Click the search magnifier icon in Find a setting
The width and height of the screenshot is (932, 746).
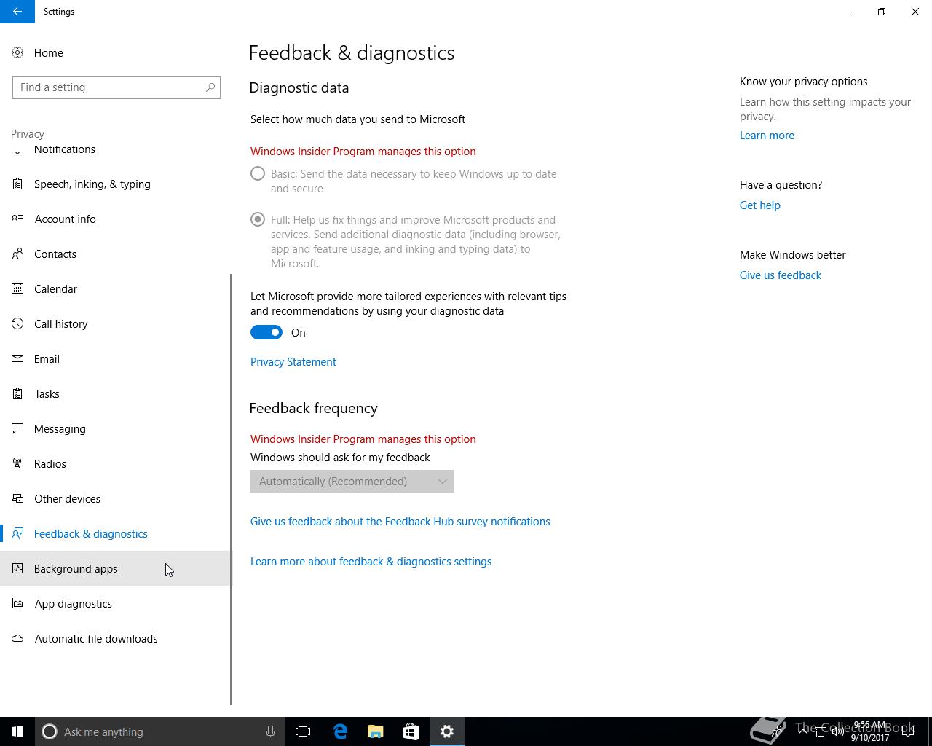point(210,87)
